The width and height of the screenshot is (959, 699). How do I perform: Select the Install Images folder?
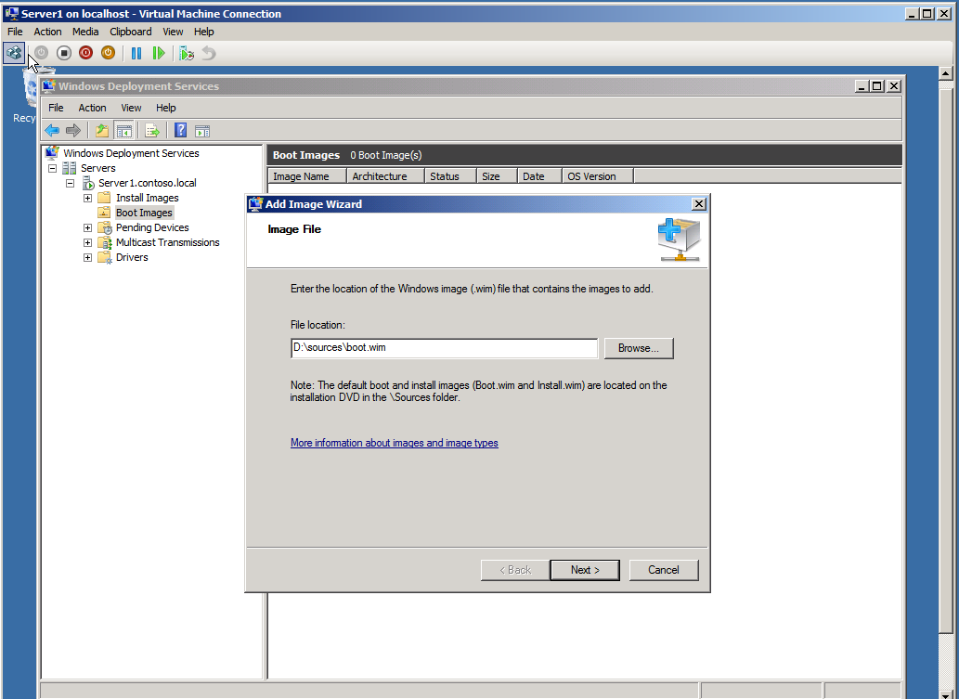[x=148, y=198]
